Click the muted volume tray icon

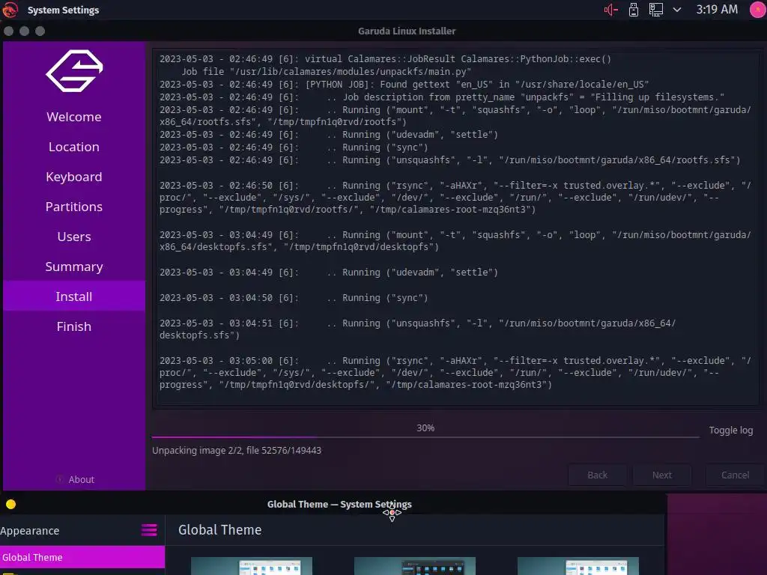(610, 10)
